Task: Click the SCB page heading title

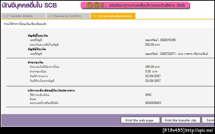Action: click(x=29, y=5)
